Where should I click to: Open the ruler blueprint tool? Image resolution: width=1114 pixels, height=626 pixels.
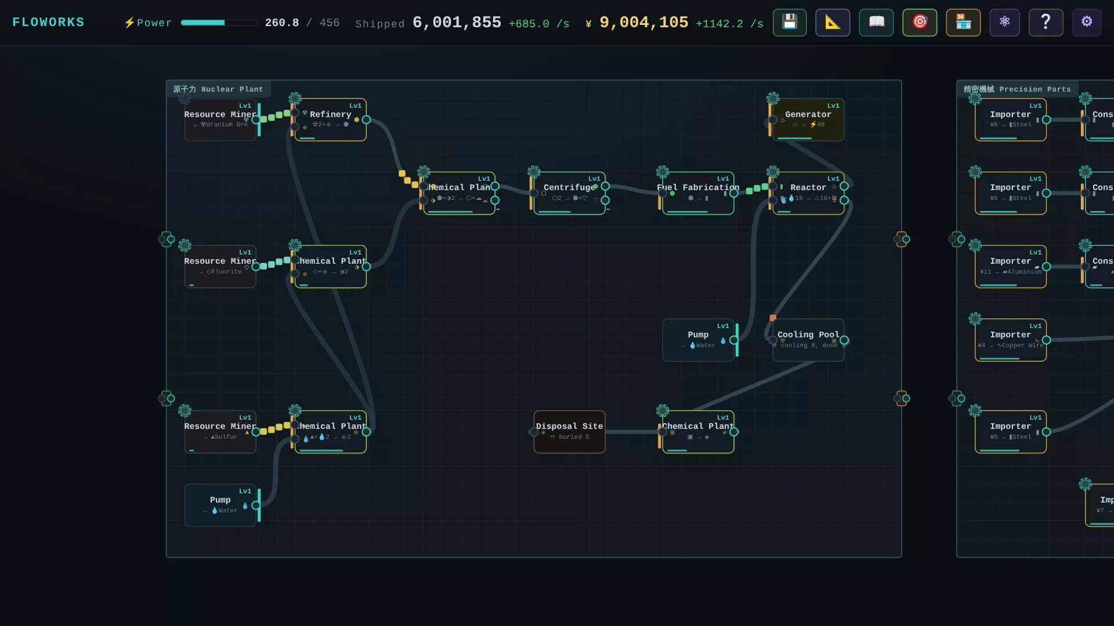pyautogui.click(x=833, y=23)
